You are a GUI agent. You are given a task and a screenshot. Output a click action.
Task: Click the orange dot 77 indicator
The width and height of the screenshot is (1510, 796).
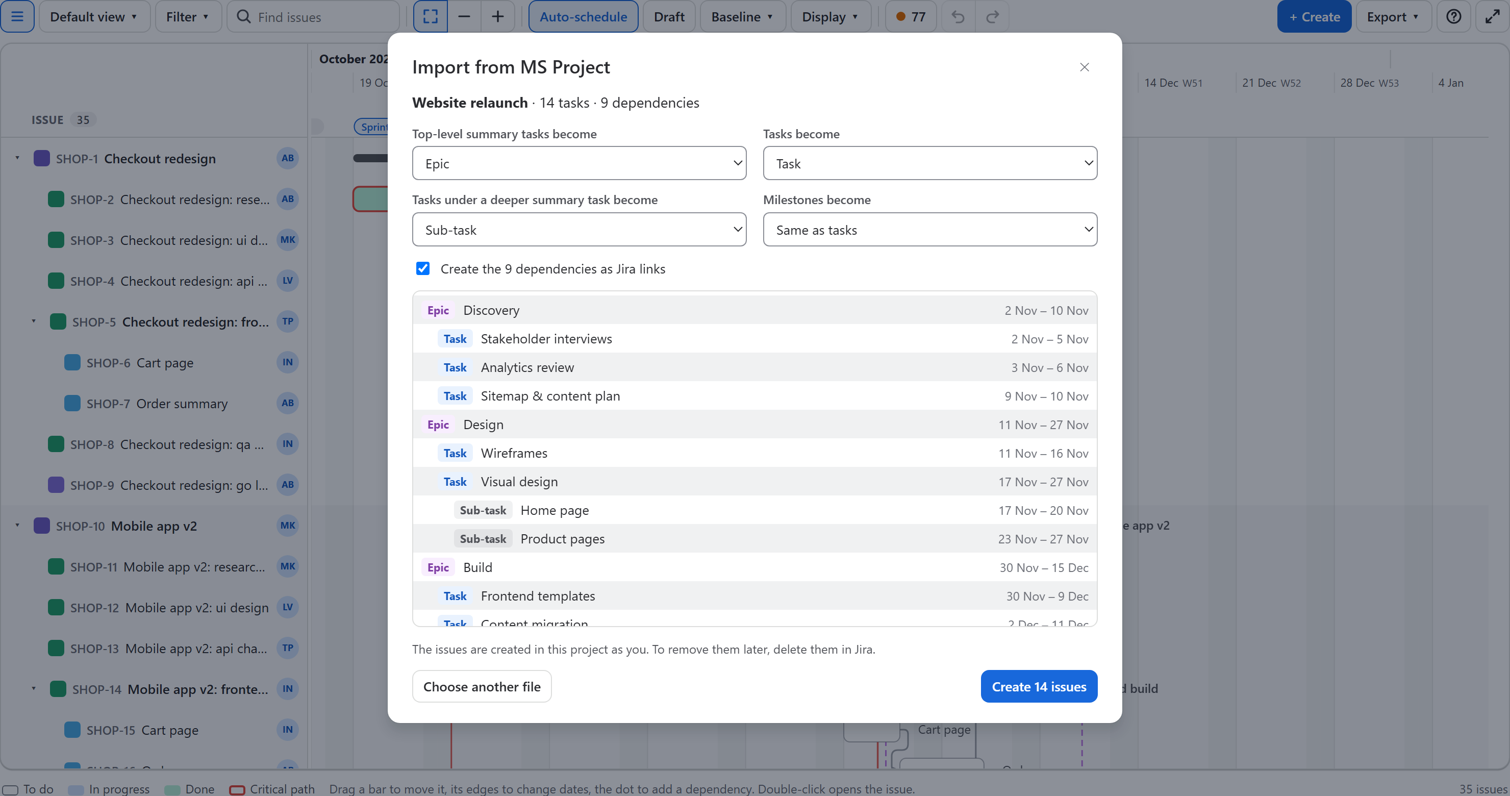click(911, 16)
